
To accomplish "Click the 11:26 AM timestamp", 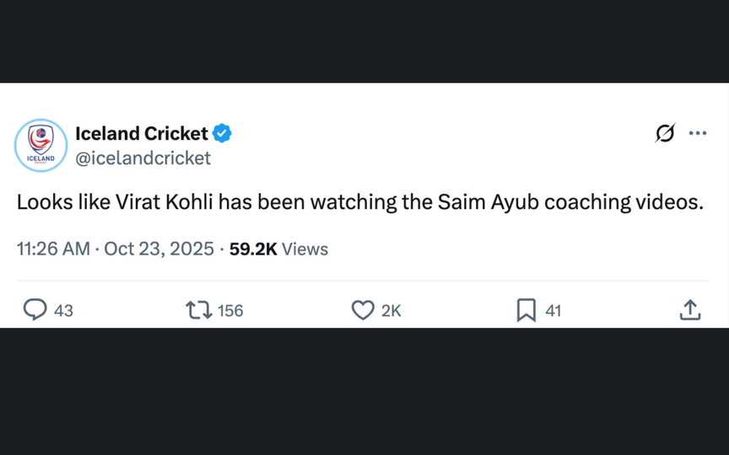I will (x=52, y=249).
